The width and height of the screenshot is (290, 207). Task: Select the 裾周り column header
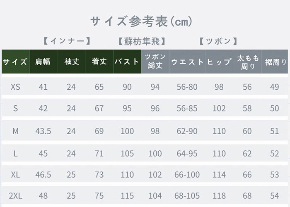(x=275, y=62)
